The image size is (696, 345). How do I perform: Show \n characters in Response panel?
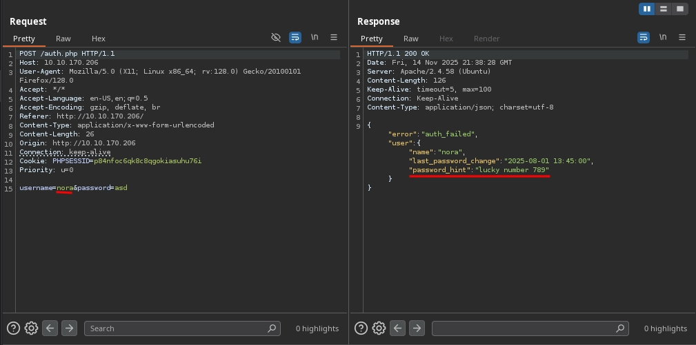click(x=662, y=37)
